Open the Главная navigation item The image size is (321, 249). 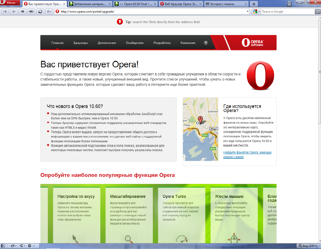tap(58, 43)
